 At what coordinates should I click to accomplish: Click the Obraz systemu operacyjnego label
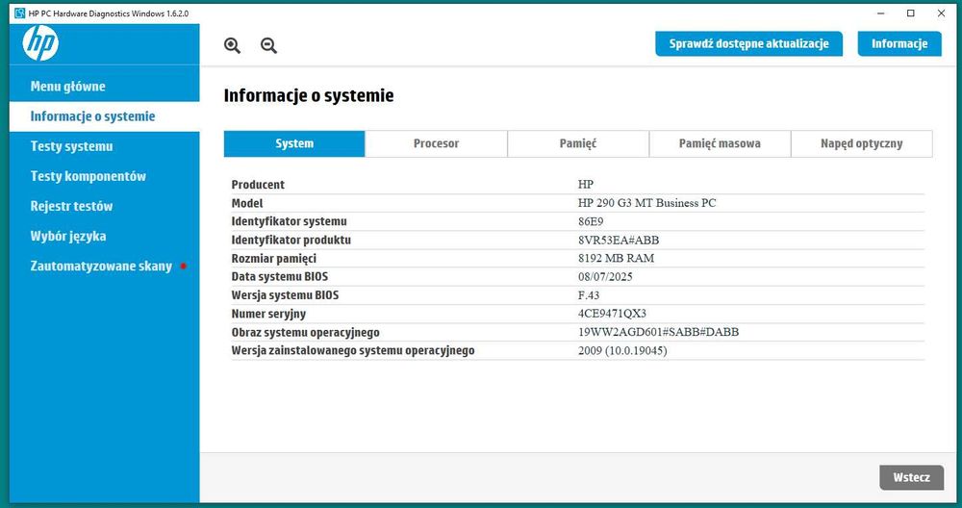[305, 333]
